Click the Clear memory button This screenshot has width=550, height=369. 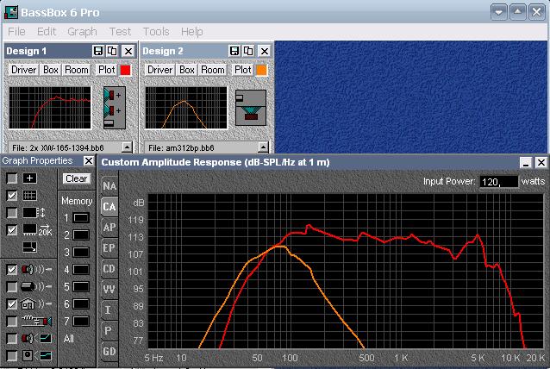point(76,178)
